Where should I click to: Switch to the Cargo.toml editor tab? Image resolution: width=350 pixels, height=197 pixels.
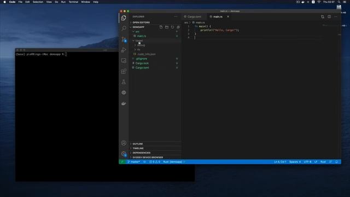click(194, 16)
